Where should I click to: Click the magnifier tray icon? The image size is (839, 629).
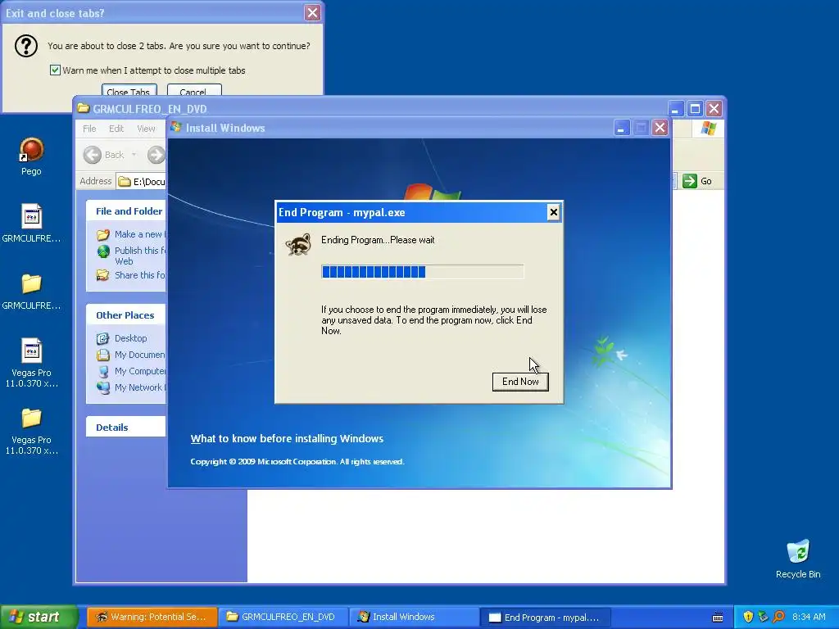[778, 617]
